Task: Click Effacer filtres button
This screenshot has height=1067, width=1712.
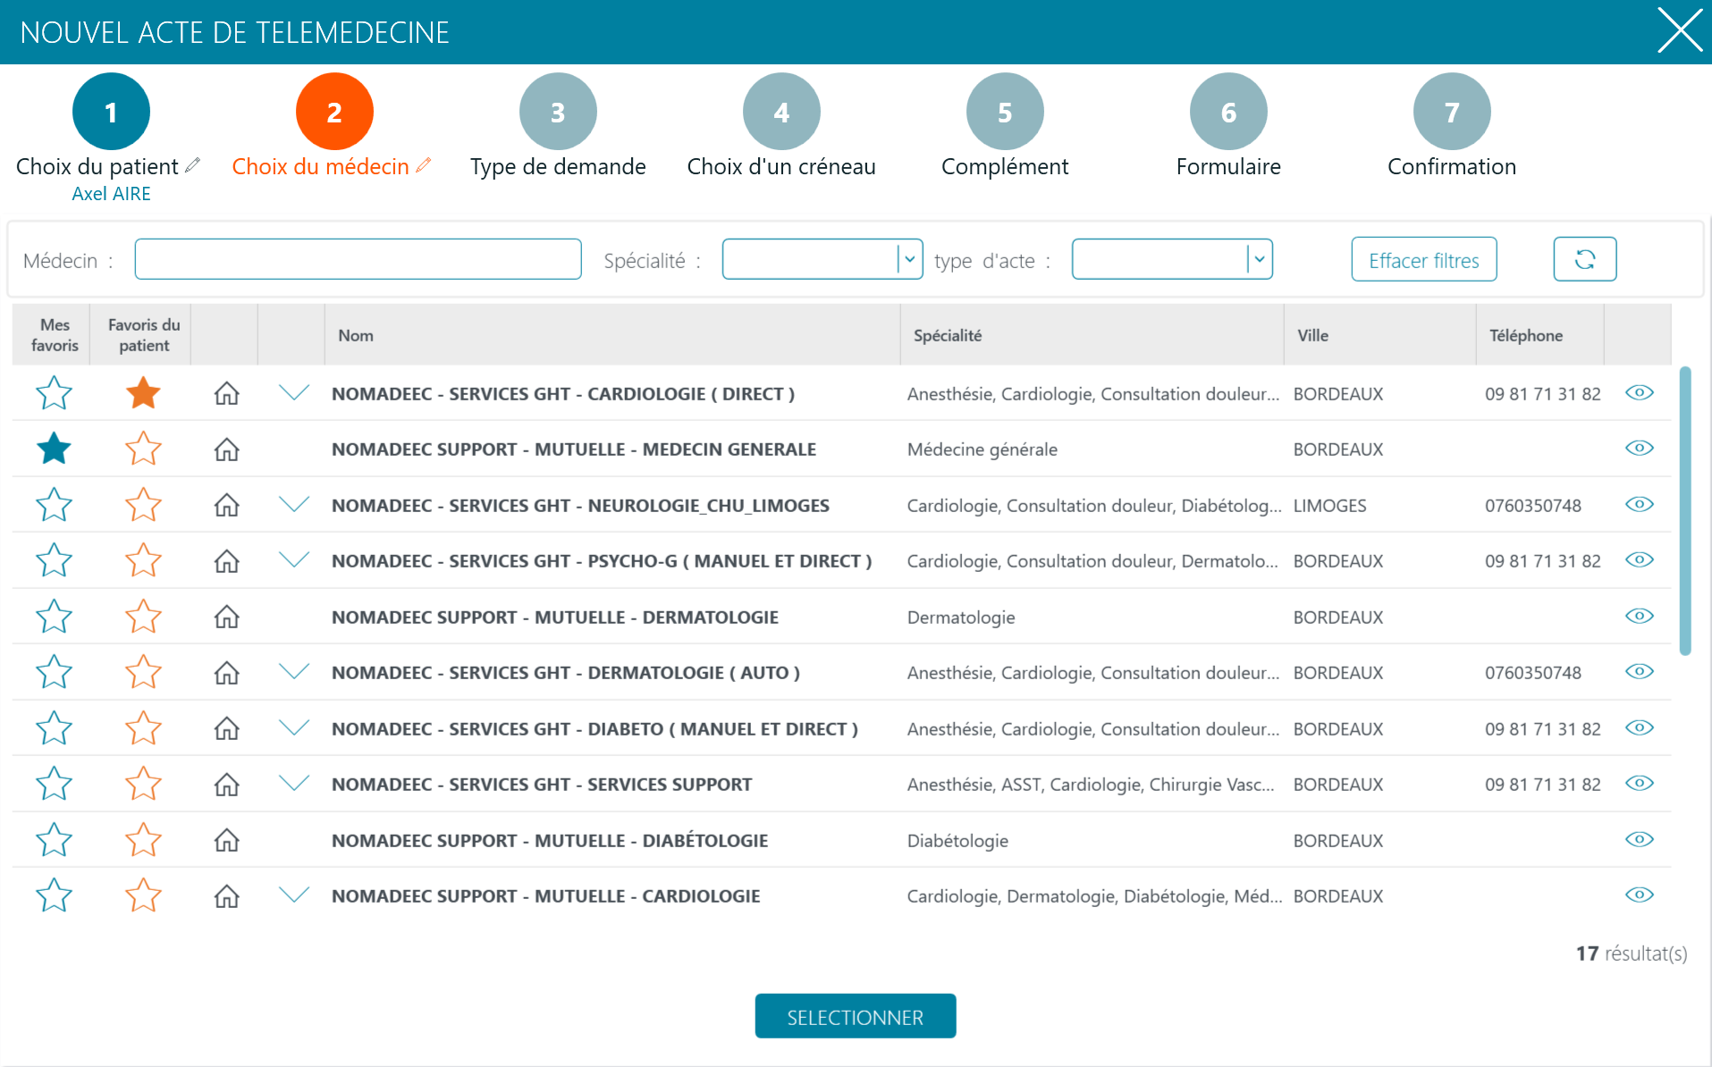Action: 1424,259
